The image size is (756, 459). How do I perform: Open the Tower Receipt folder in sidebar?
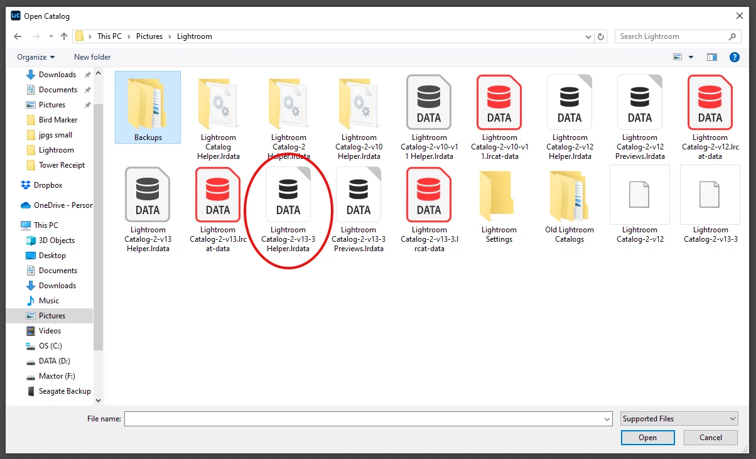62,165
